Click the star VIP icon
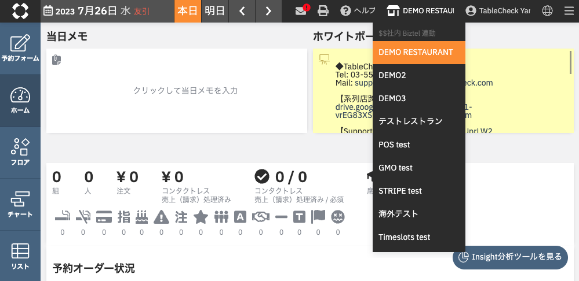The height and width of the screenshot is (281, 579). point(201,217)
